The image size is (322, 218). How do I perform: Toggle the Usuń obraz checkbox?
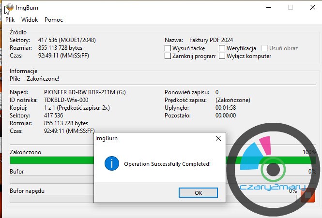(x=264, y=48)
